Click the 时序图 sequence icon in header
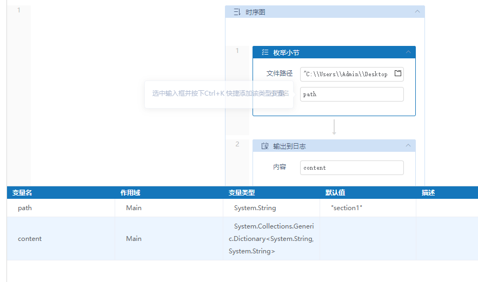This screenshot has height=282, width=478. (237, 12)
